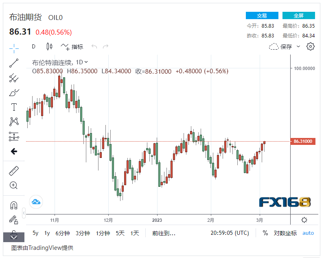This screenshot has height=258, width=324.
Task: Select the brush drawing tool
Action: [x=14, y=92]
